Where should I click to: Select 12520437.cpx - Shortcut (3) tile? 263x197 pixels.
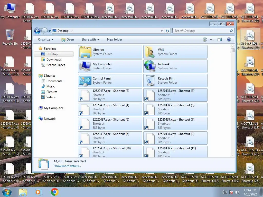click(x=175, y=95)
